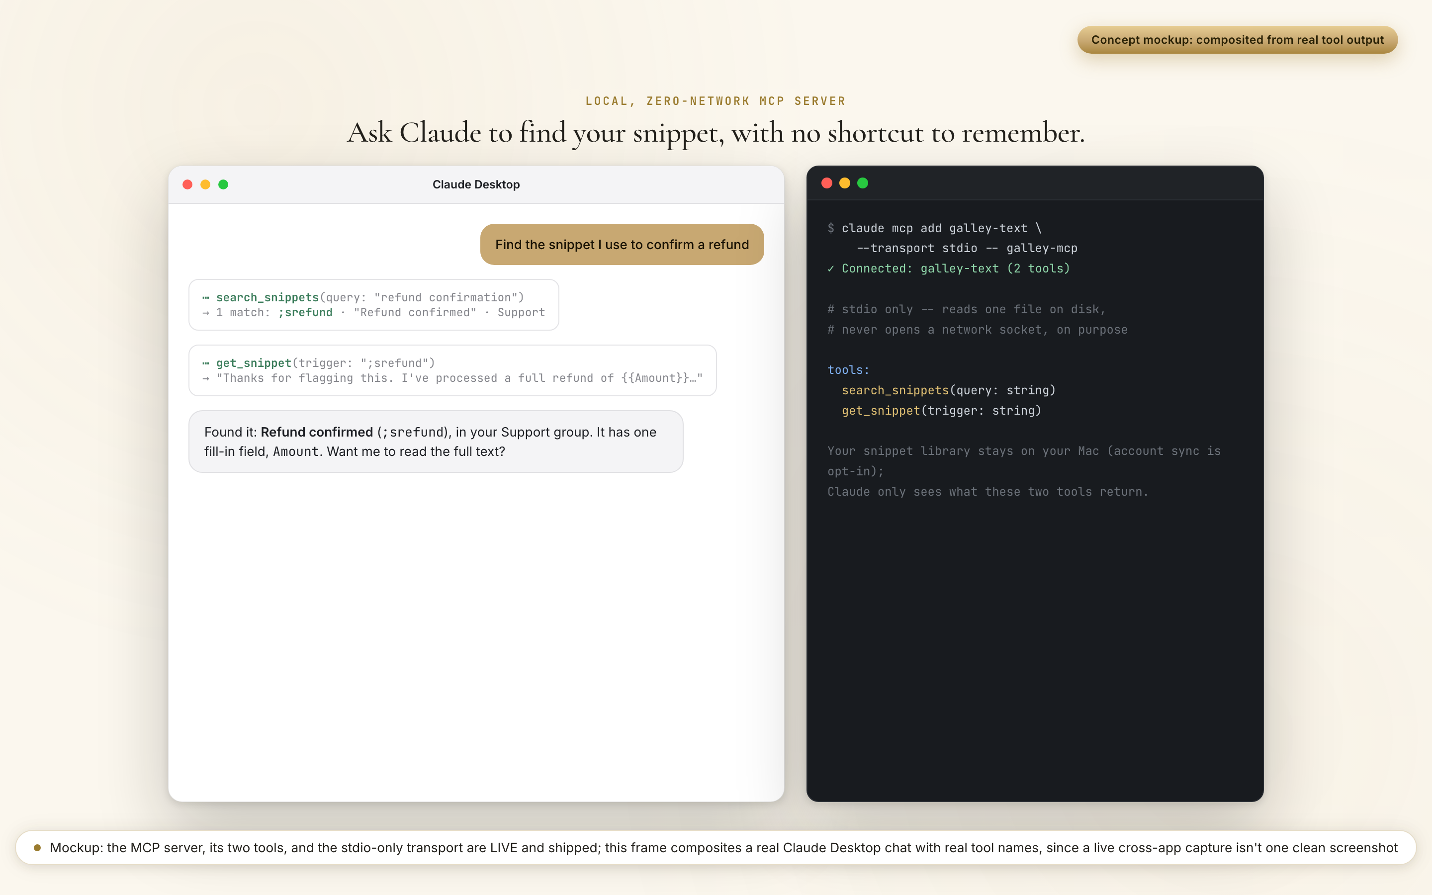Click the 'Connected: galley-text (2 tools)' line
This screenshot has height=895, width=1432.
pos(949,268)
